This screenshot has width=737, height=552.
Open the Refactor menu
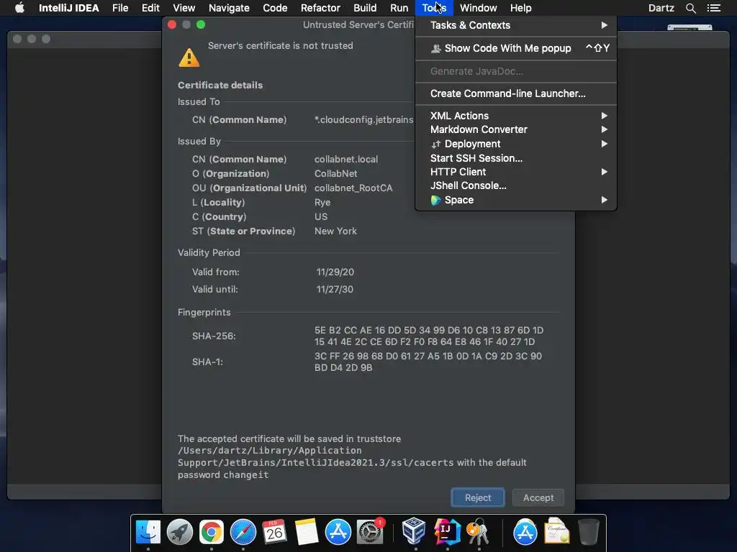click(x=320, y=8)
